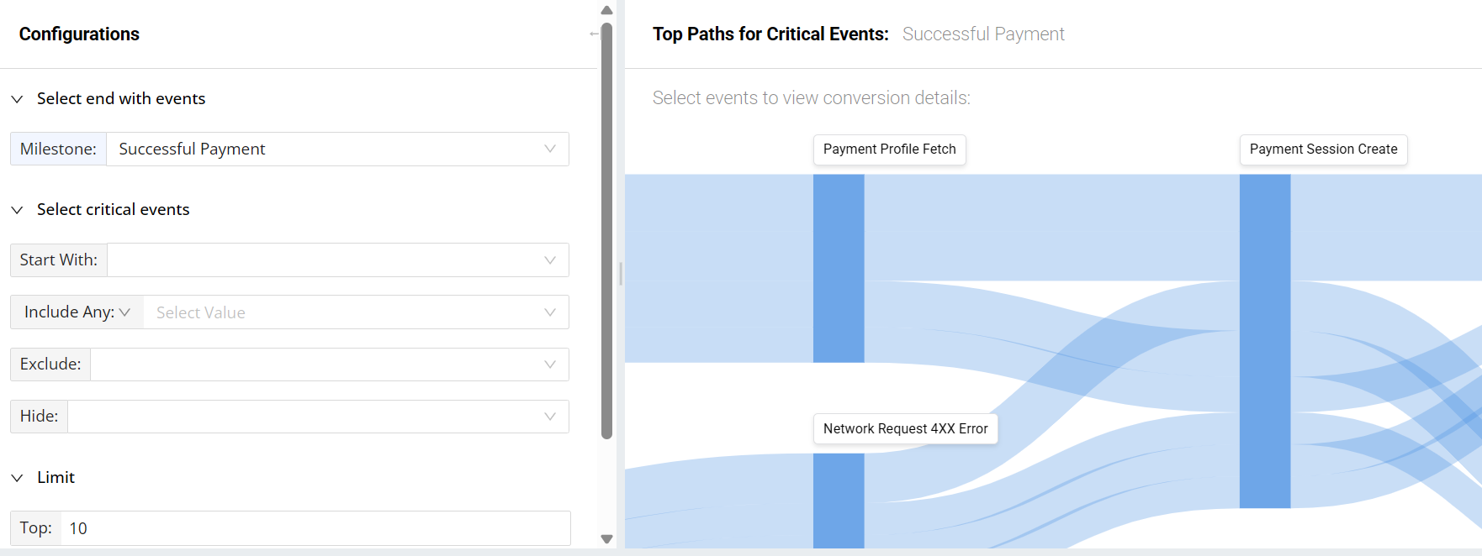This screenshot has width=1482, height=556.
Task: Change the Include Any condition selector
Action: (77, 312)
